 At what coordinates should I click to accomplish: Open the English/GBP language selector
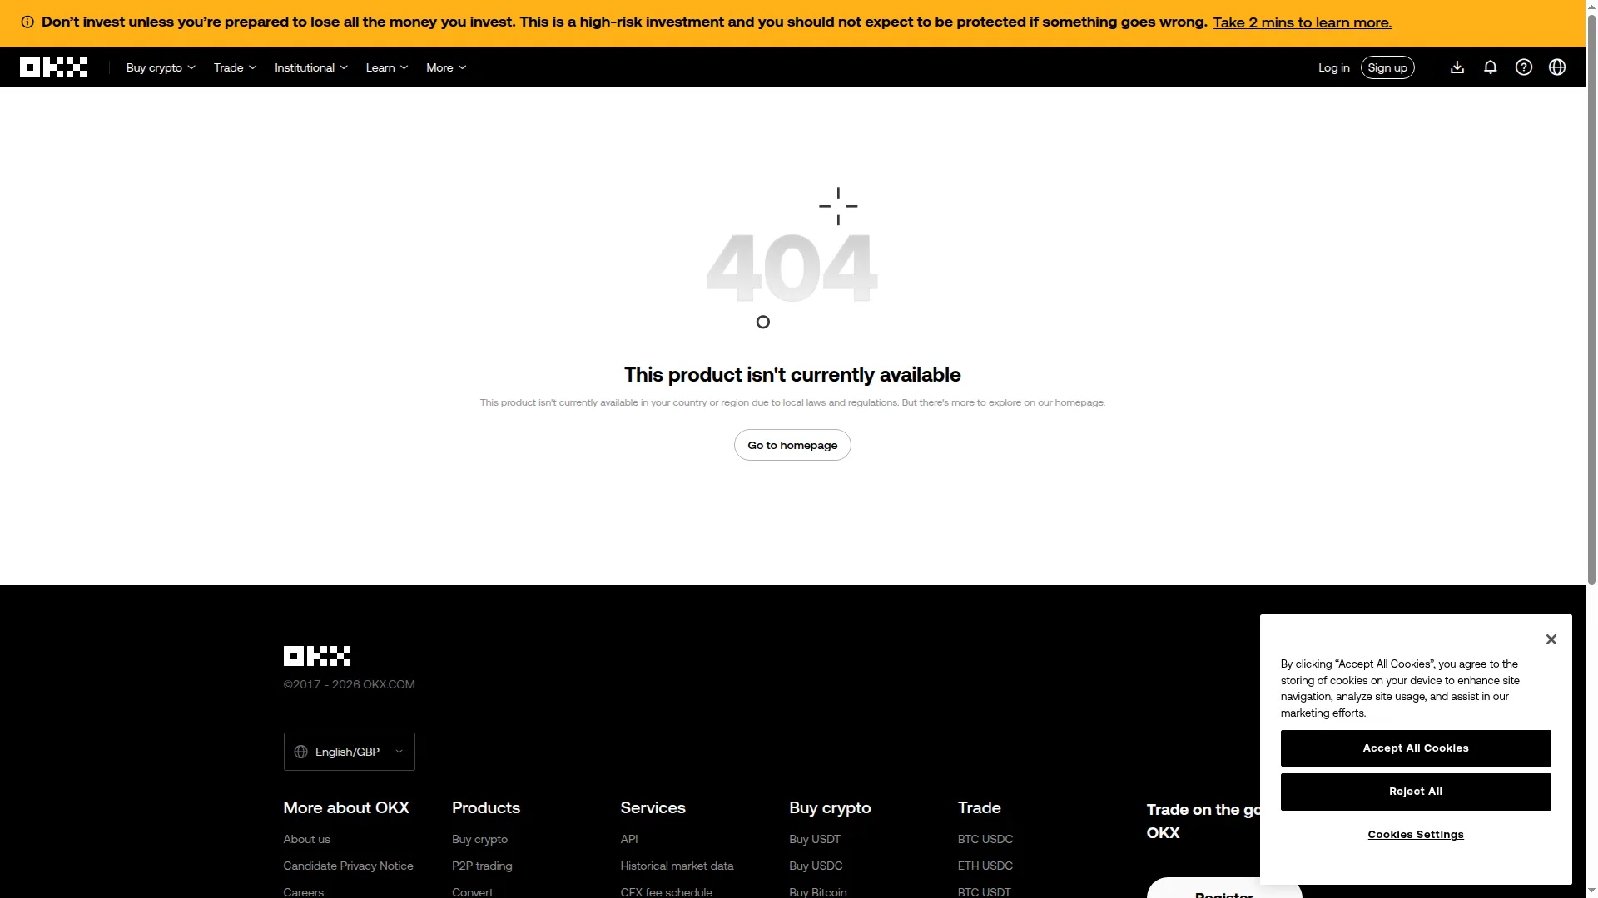click(x=349, y=752)
